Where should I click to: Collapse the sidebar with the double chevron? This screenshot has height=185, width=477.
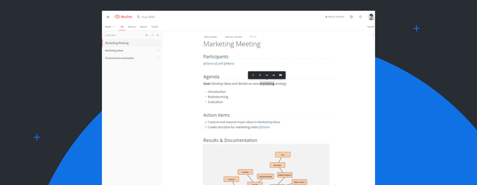click(x=158, y=35)
